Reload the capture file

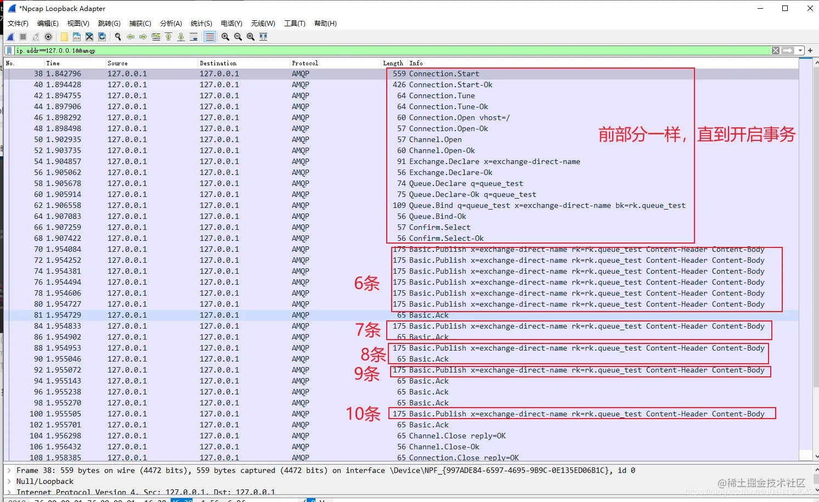click(x=102, y=37)
